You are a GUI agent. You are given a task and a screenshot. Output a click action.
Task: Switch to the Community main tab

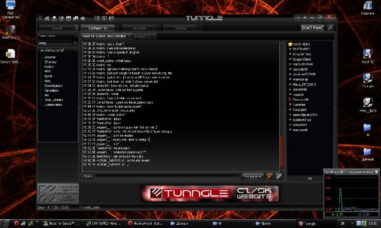coord(97,28)
